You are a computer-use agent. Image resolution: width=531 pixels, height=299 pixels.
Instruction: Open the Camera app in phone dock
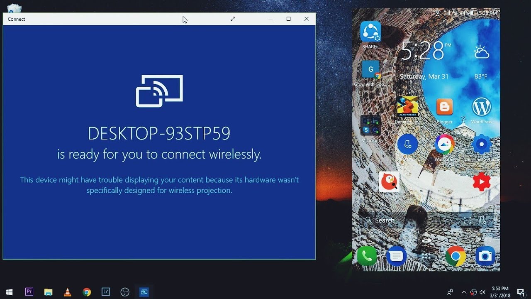(485, 256)
